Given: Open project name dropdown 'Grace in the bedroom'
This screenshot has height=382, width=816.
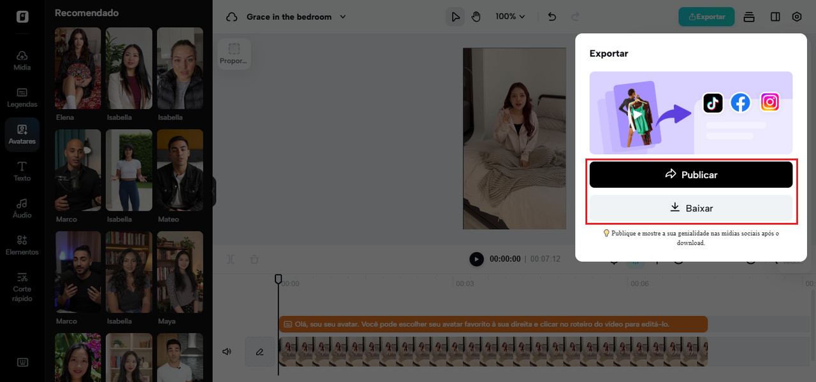Looking at the screenshot, I should 296,17.
